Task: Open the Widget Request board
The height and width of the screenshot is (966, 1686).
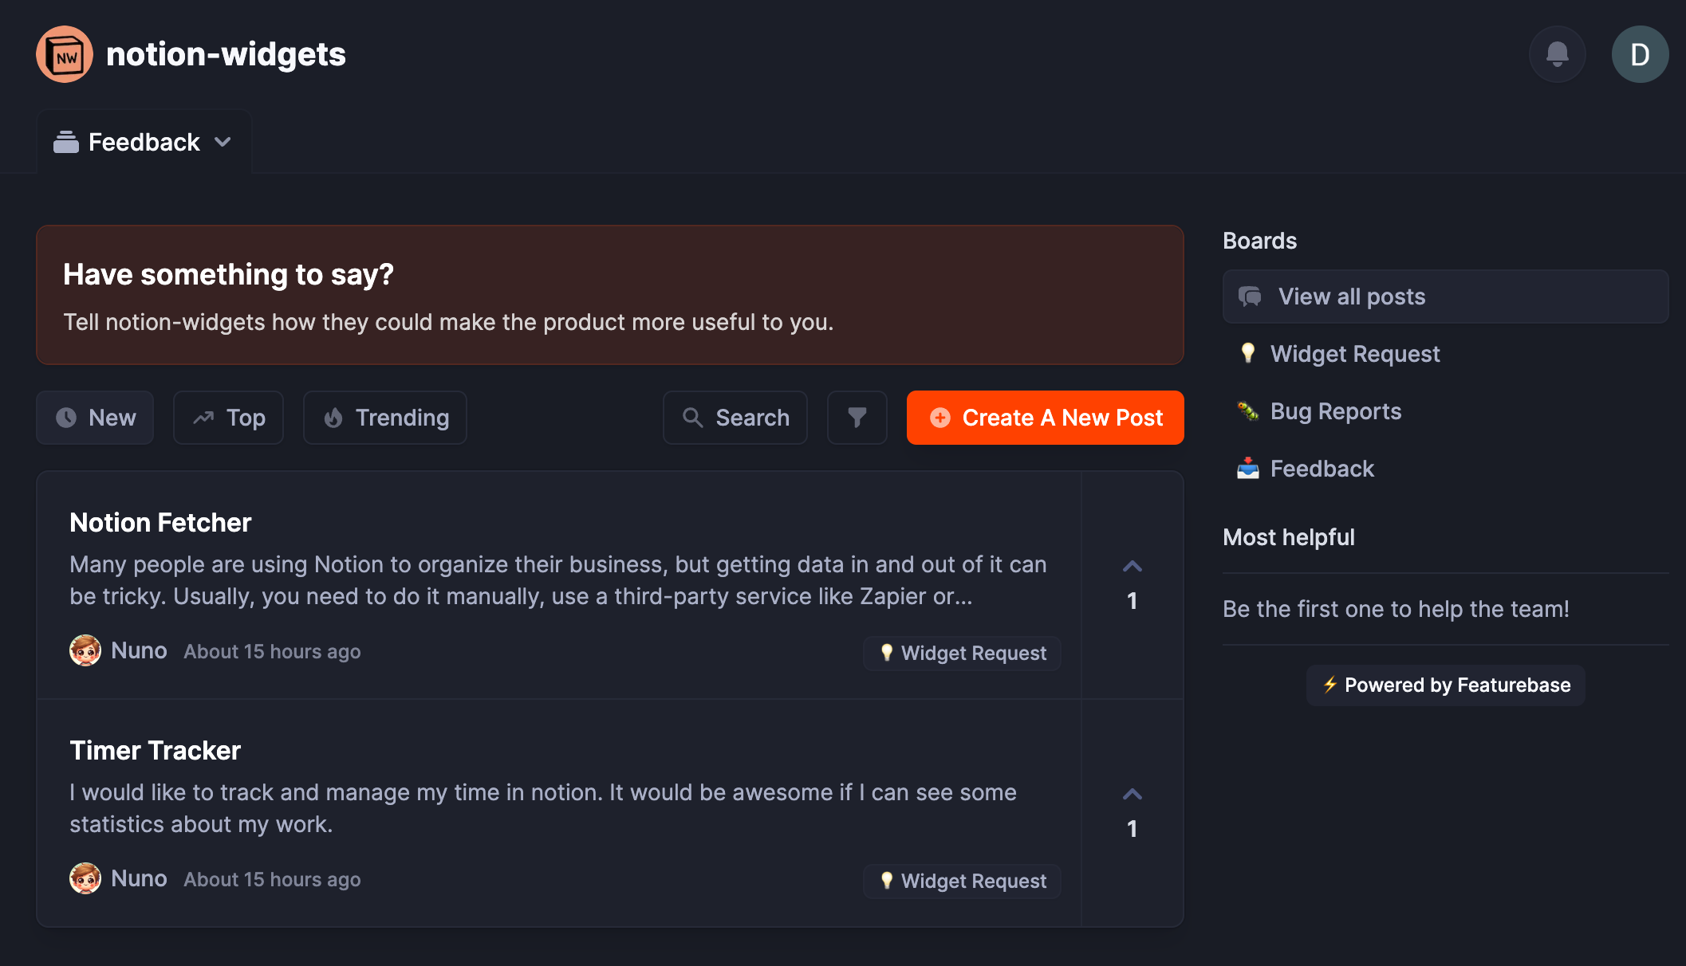Action: 1354,354
